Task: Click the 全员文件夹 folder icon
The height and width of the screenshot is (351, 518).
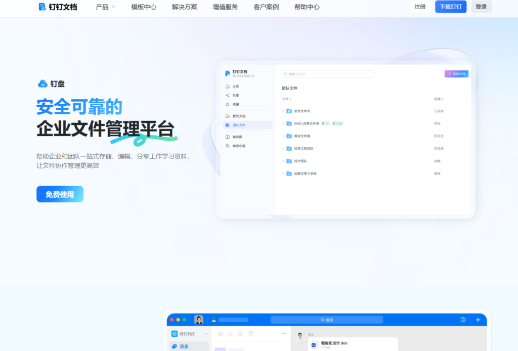Action: 289,111
